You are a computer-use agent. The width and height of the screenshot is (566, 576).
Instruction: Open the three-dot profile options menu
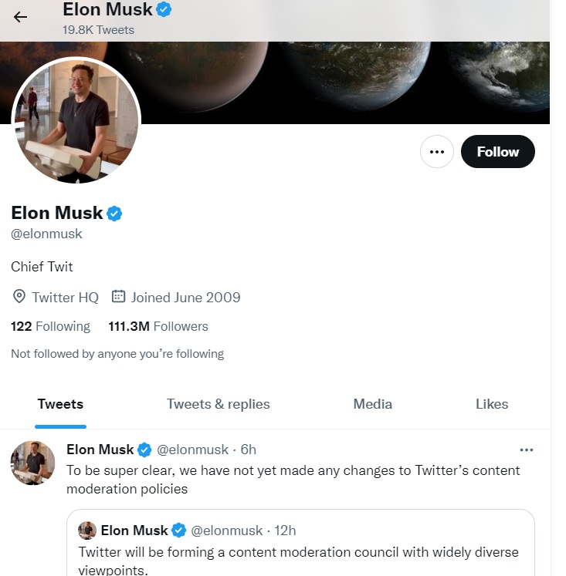[437, 152]
